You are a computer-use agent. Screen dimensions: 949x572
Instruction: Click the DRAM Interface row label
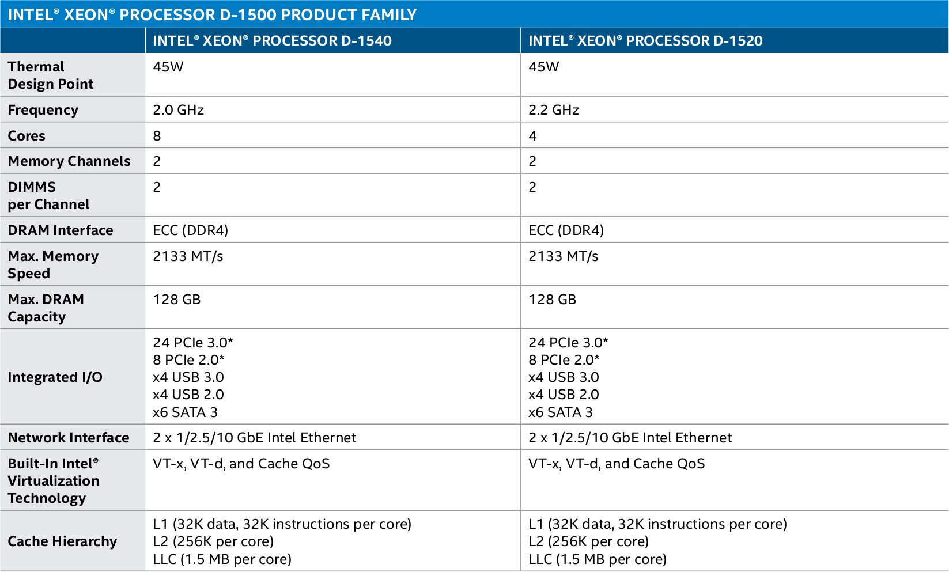(61, 230)
